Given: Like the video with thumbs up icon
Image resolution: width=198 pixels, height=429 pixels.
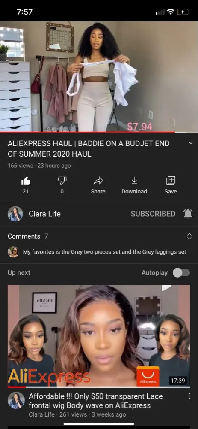Looking at the screenshot, I should (25, 181).
